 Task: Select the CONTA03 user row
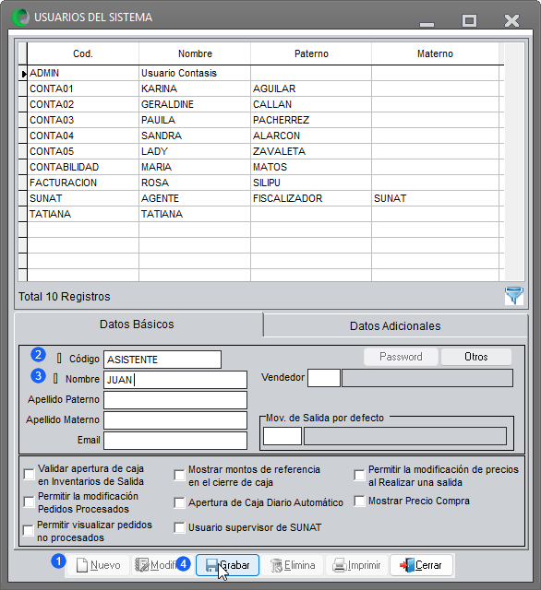(264, 120)
